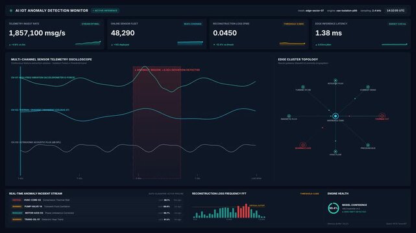Click the green status dot beside the title
This screenshot has width=416, height=233.
click(11, 10)
